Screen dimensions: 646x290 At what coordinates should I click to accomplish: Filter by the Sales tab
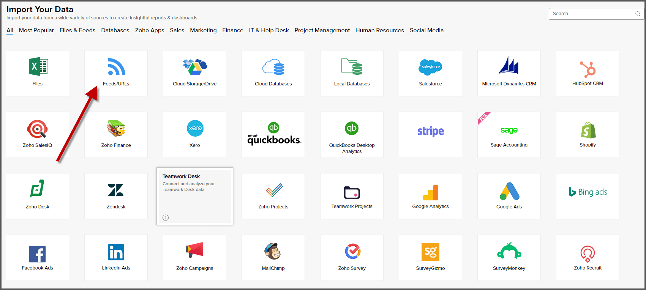pos(177,30)
